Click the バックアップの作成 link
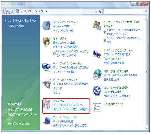The height and width of the screenshot is (134, 151). [63, 31]
